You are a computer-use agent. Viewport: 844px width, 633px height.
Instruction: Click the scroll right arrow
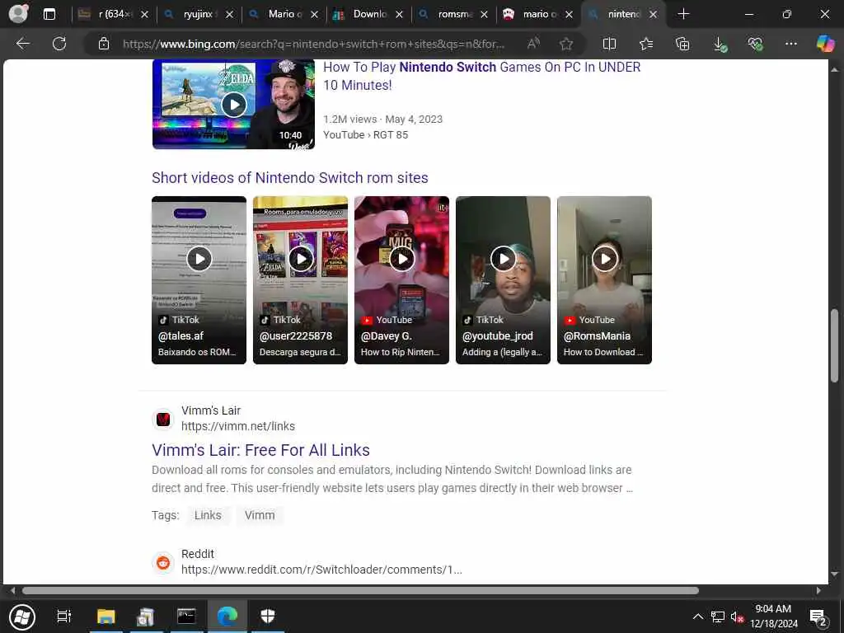tap(818, 590)
